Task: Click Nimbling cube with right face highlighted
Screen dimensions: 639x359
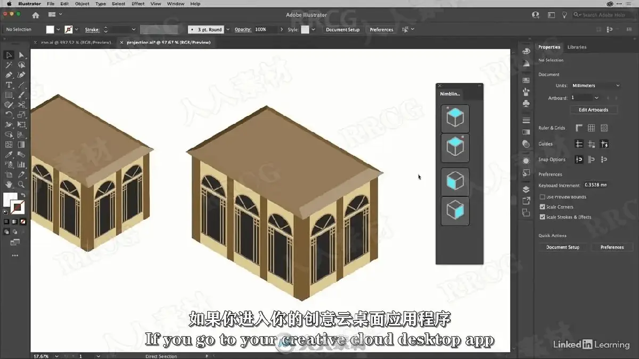Action: pos(455,211)
